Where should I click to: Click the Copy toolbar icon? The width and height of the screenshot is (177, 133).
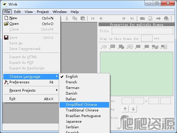(75, 18)
